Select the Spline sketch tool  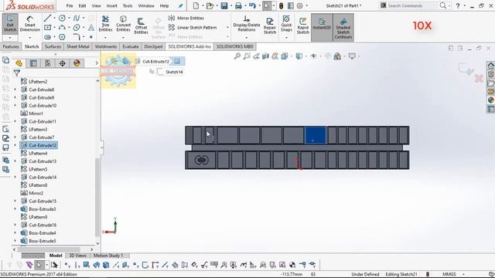coord(77,19)
